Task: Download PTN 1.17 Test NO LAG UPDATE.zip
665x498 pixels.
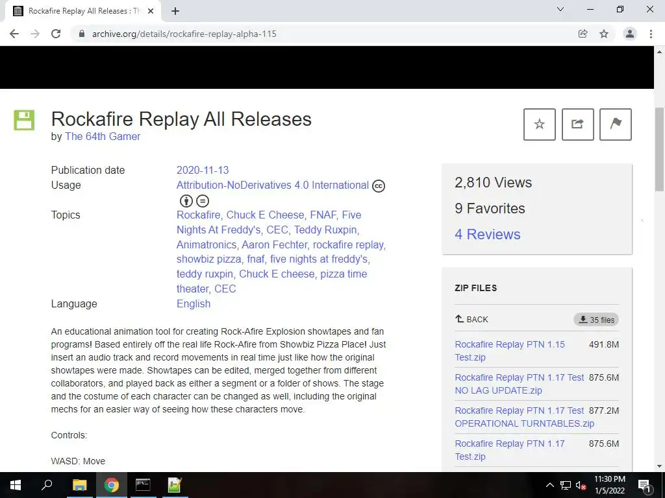Action: click(x=520, y=384)
